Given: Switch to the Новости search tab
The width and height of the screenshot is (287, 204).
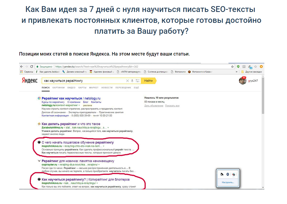Looking at the screenshot, I should click(x=107, y=88).
